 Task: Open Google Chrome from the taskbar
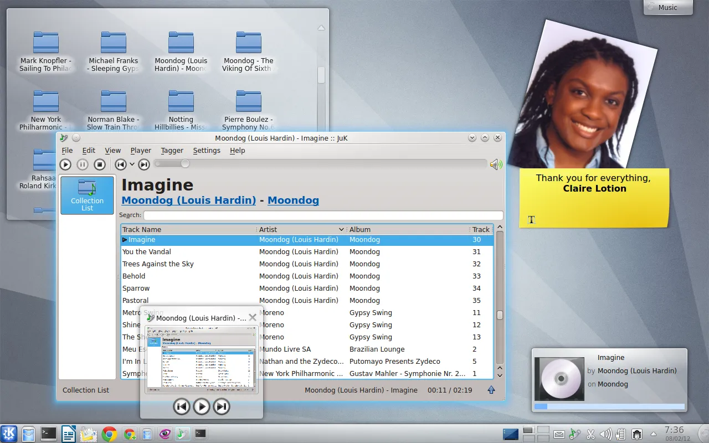click(x=109, y=434)
